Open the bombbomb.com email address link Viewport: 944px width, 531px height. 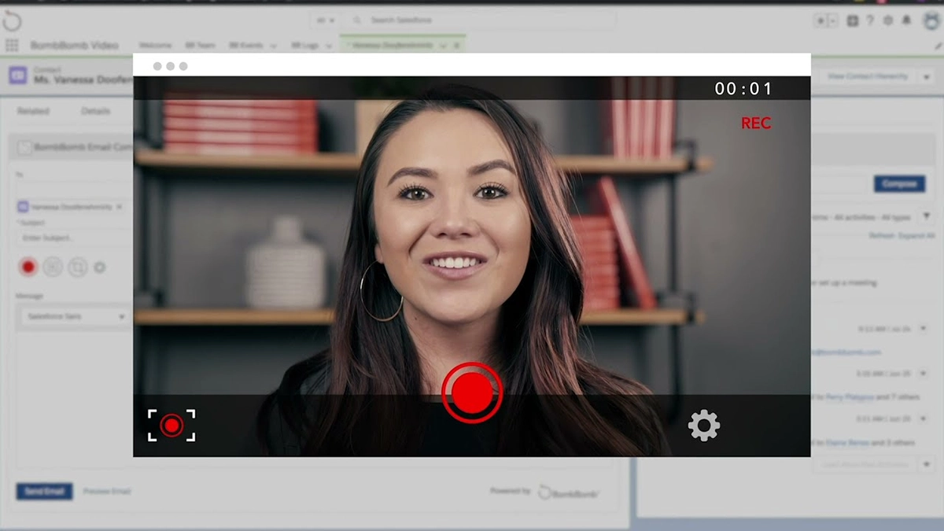coord(846,352)
